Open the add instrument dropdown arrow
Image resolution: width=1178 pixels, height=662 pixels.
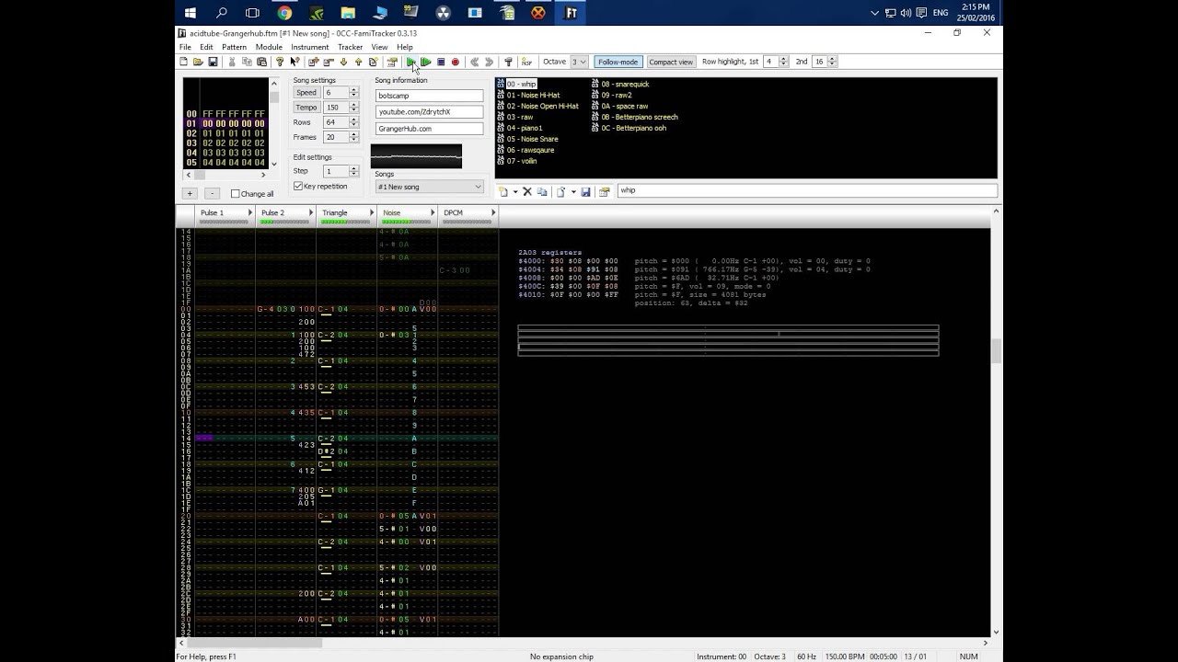point(514,192)
